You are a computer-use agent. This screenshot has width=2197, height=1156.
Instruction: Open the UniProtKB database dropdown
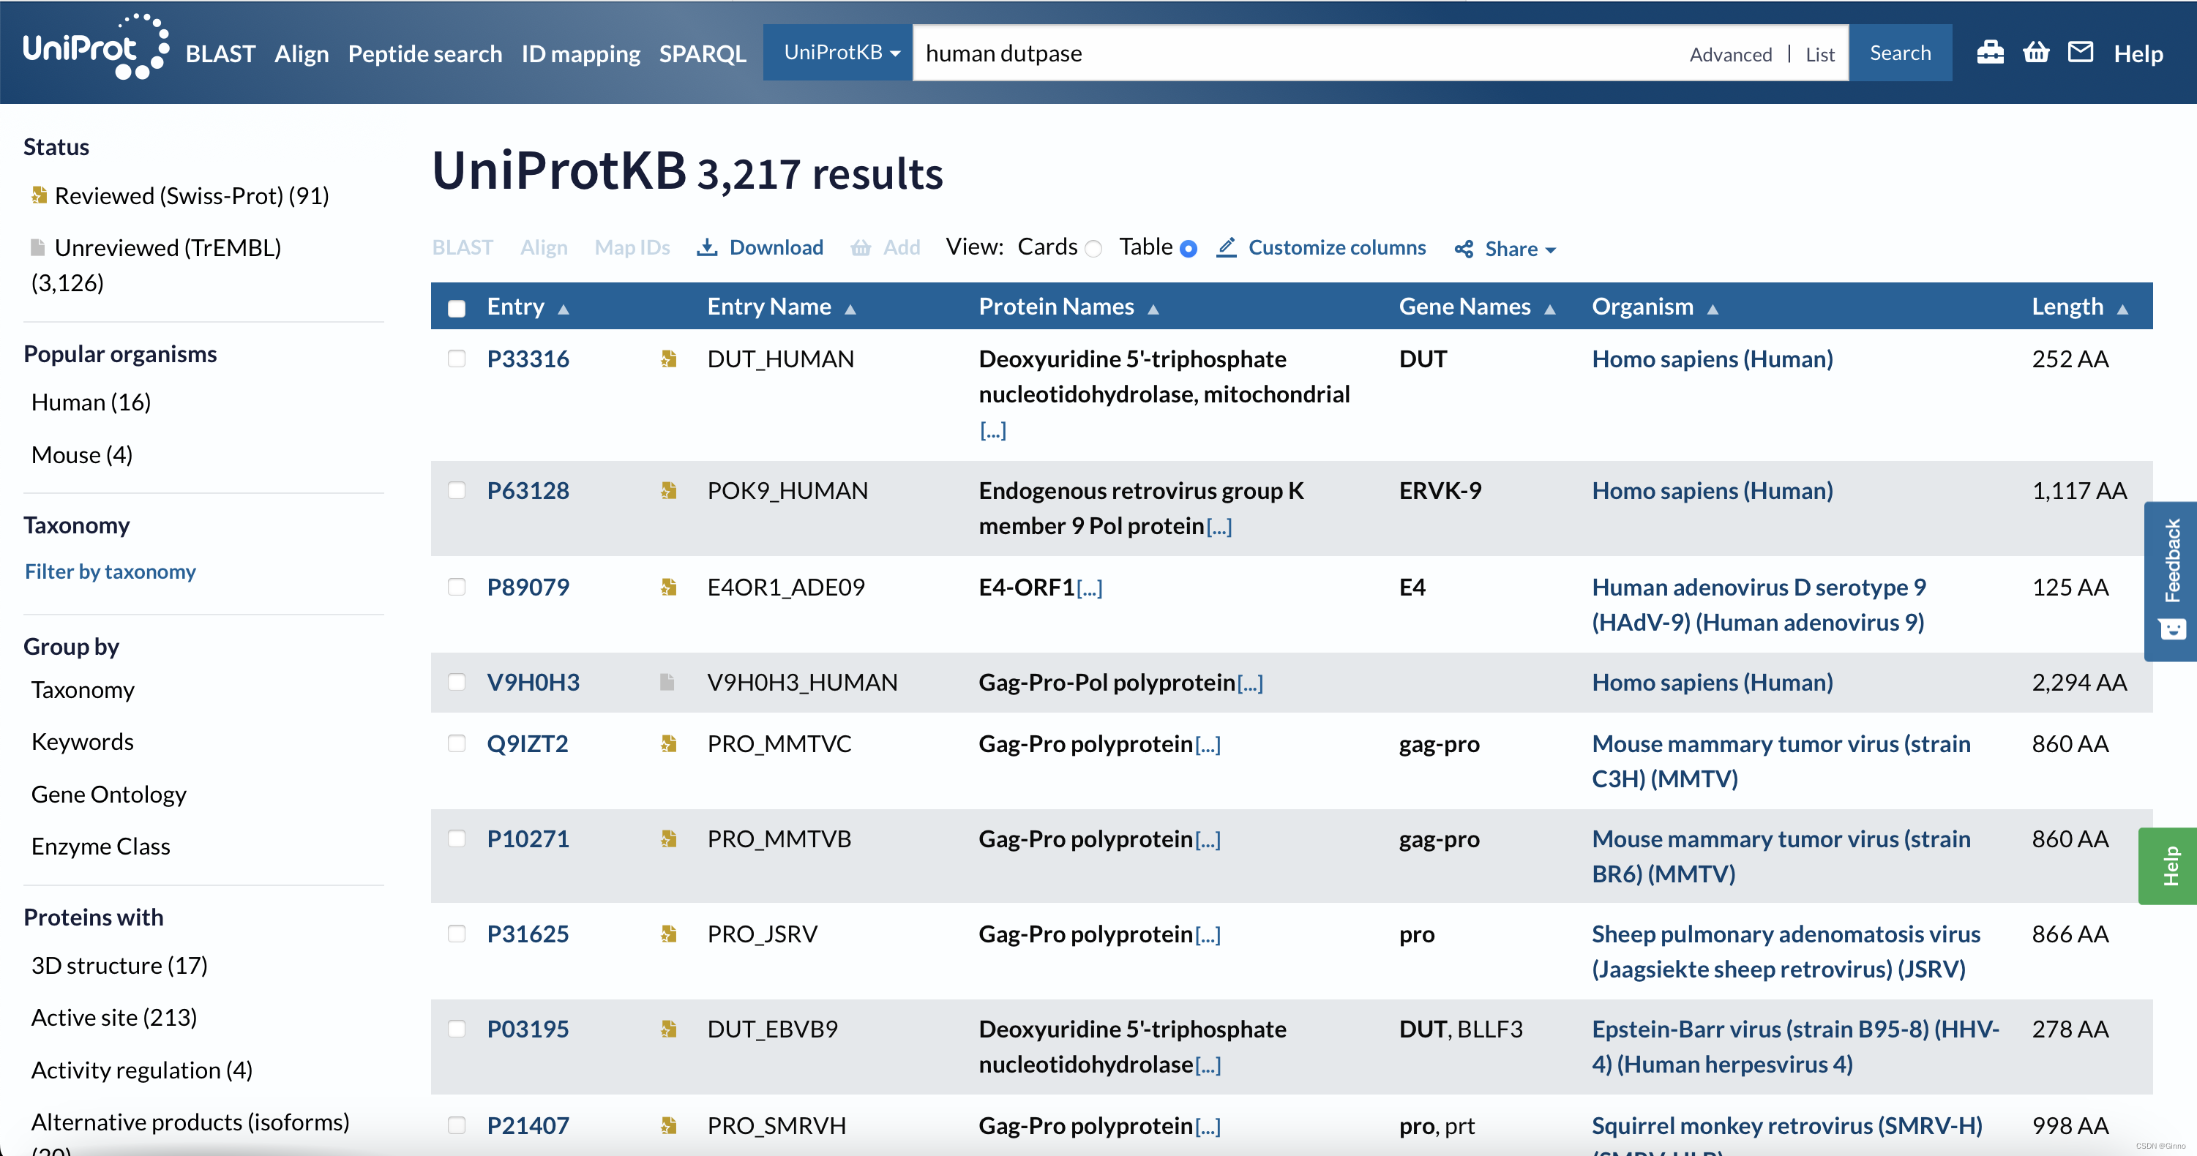tap(840, 53)
